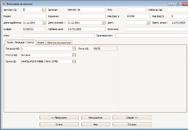Click the empty Дати date field
188x130 pixels.
tap(137, 23)
